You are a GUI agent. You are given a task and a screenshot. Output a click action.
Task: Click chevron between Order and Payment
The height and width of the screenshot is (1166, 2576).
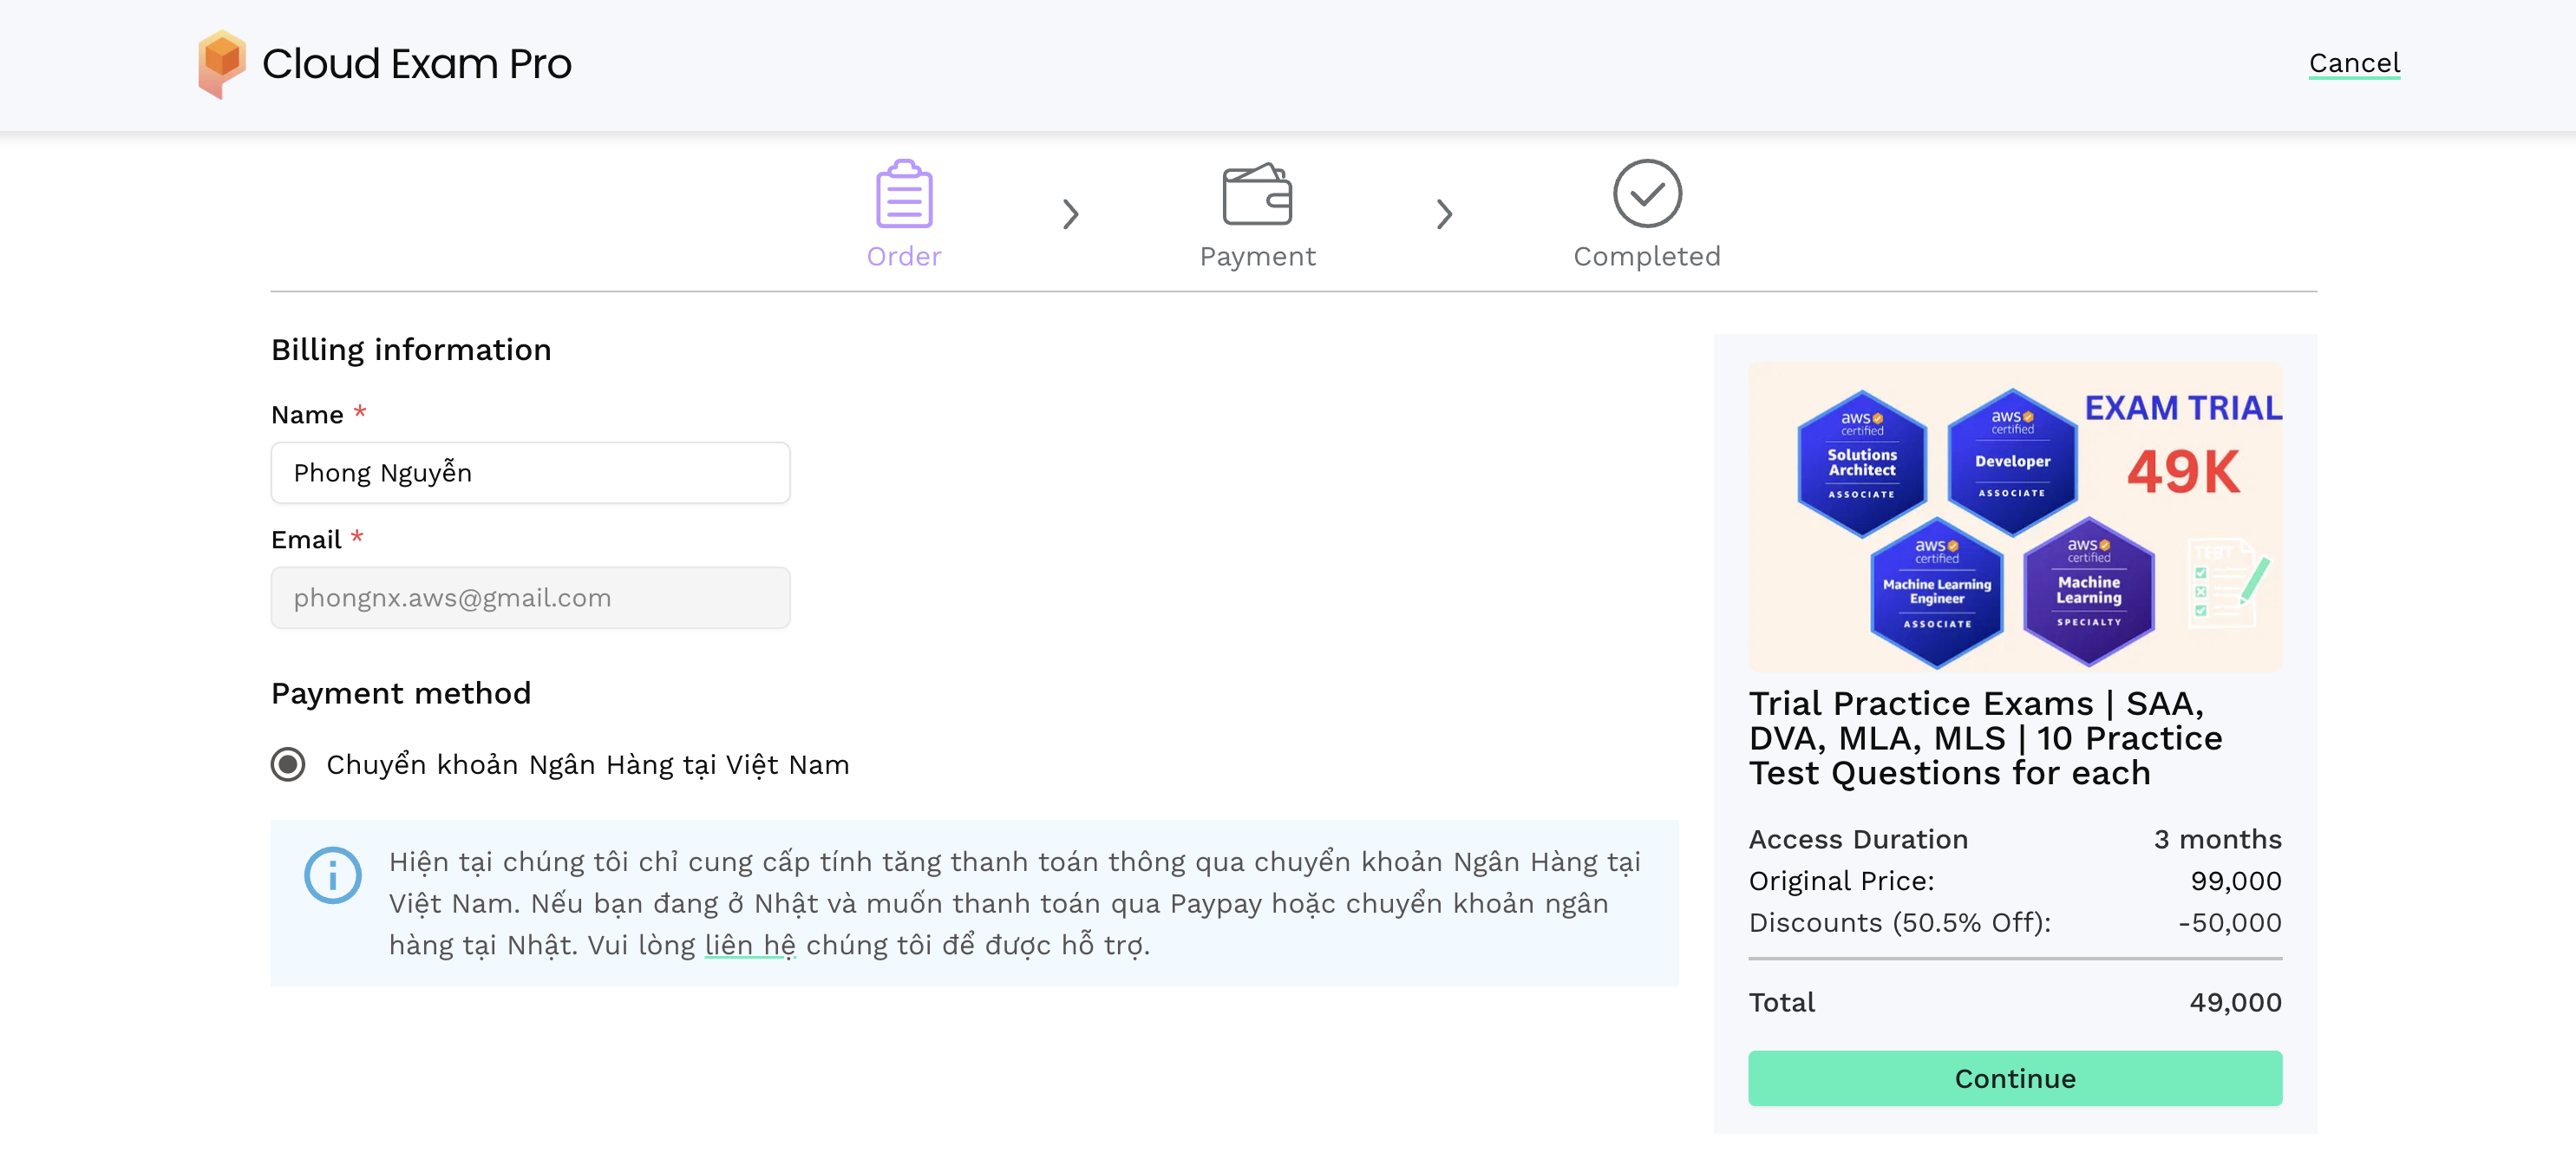click(1070, 214)
